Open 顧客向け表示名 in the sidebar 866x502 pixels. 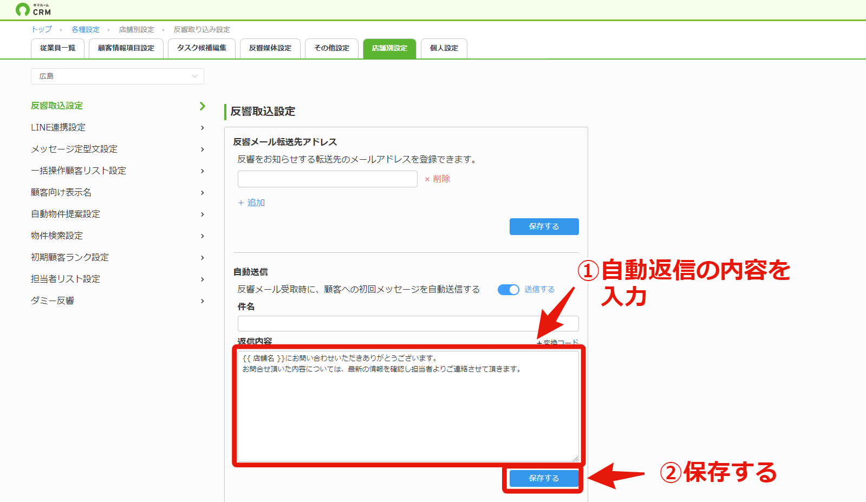61,192
